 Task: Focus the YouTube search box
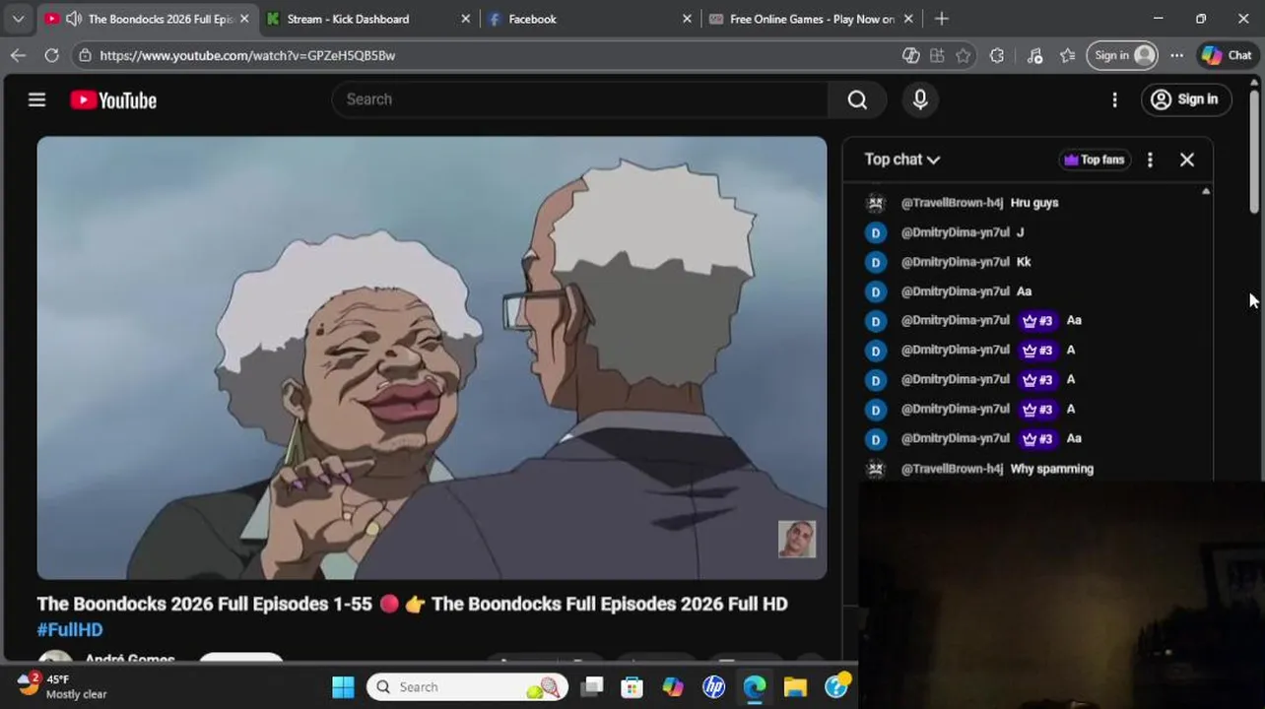click(581, 99)
